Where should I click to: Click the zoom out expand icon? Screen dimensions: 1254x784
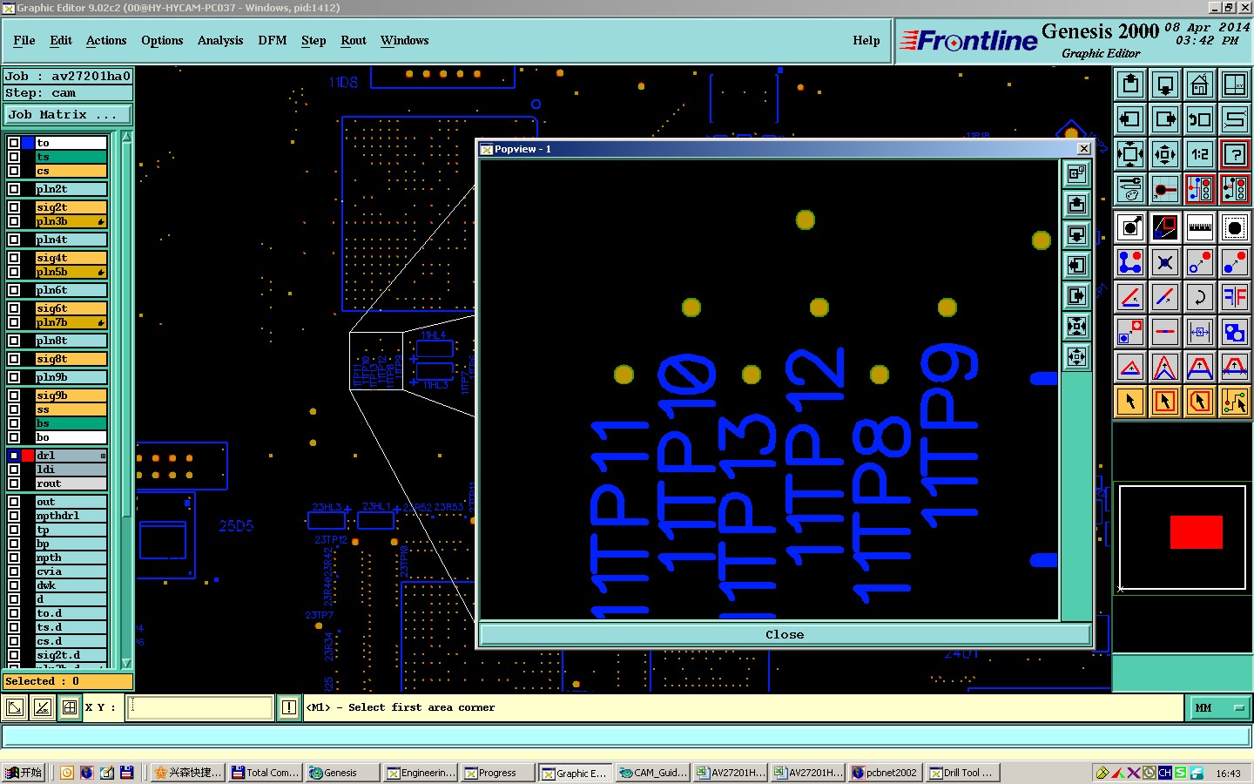(1130, 154)
